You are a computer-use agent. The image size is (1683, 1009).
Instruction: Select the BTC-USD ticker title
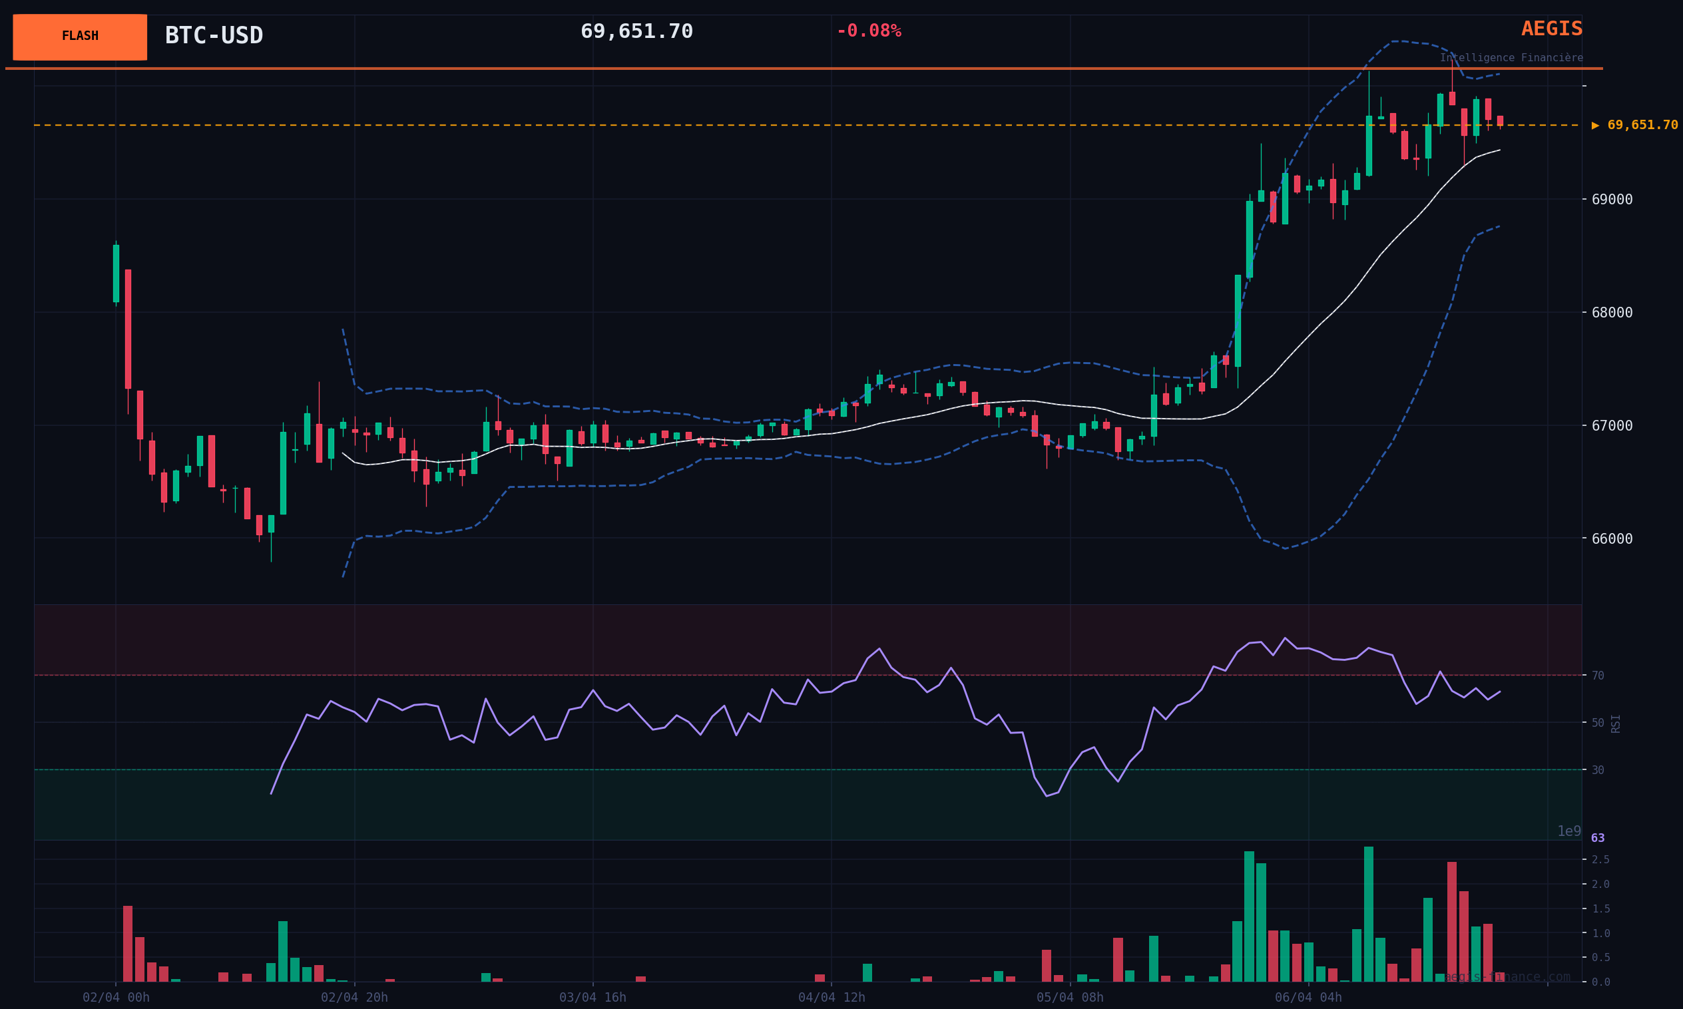pyautogui.click(x=214, y=35)
